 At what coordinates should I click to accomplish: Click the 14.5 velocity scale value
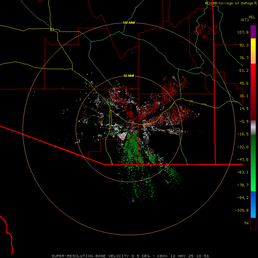point(244,109)
